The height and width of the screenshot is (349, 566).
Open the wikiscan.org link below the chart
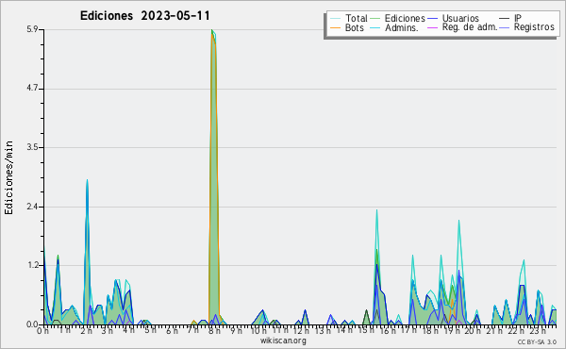[283, 341]
